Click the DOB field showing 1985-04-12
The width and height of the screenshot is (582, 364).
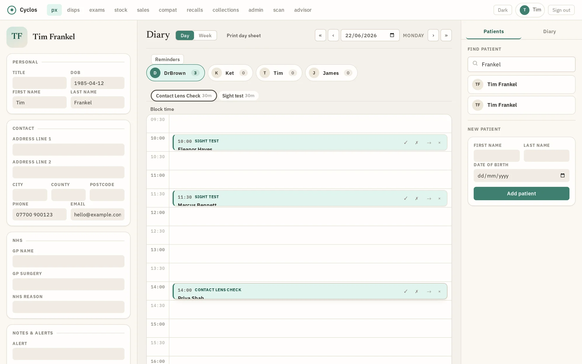click(x=97, y=83)
